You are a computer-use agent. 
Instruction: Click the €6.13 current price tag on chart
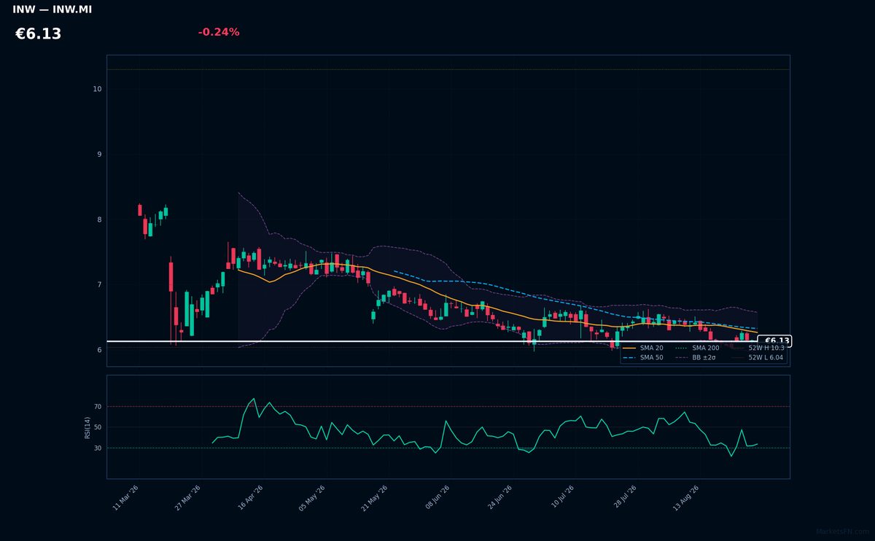pos(775,341)
